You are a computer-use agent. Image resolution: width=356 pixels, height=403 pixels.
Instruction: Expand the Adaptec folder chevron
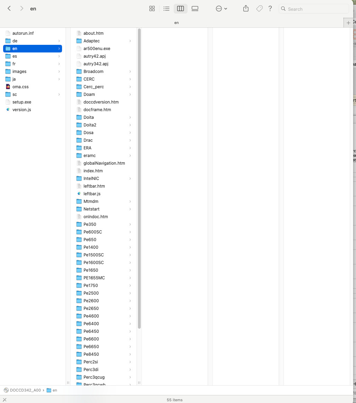coord(130,41)
